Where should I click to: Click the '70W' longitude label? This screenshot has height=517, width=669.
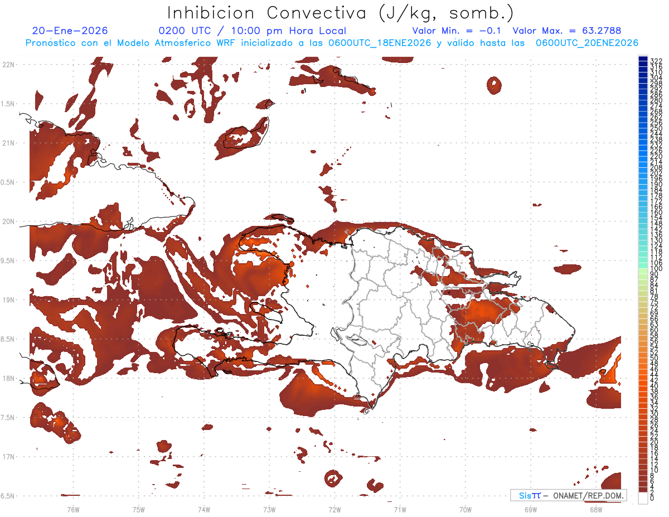point(466,509)
